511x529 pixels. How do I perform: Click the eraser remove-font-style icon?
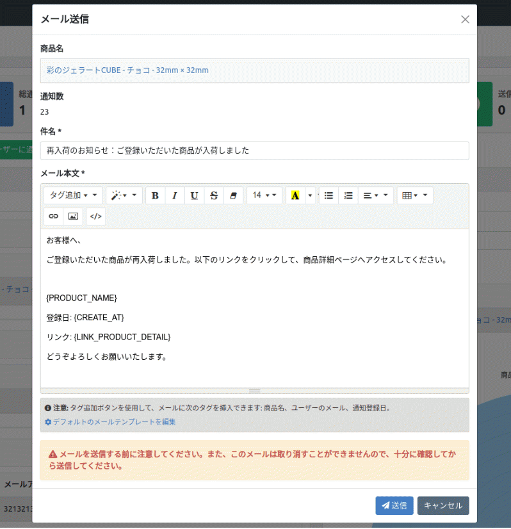pyautogui.click(x=233, y=195)
